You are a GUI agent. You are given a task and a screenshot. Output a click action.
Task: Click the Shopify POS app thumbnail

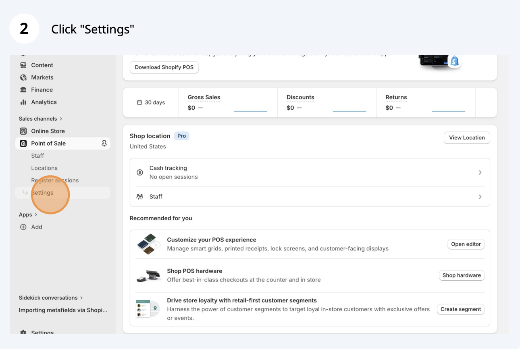[439, 62]
